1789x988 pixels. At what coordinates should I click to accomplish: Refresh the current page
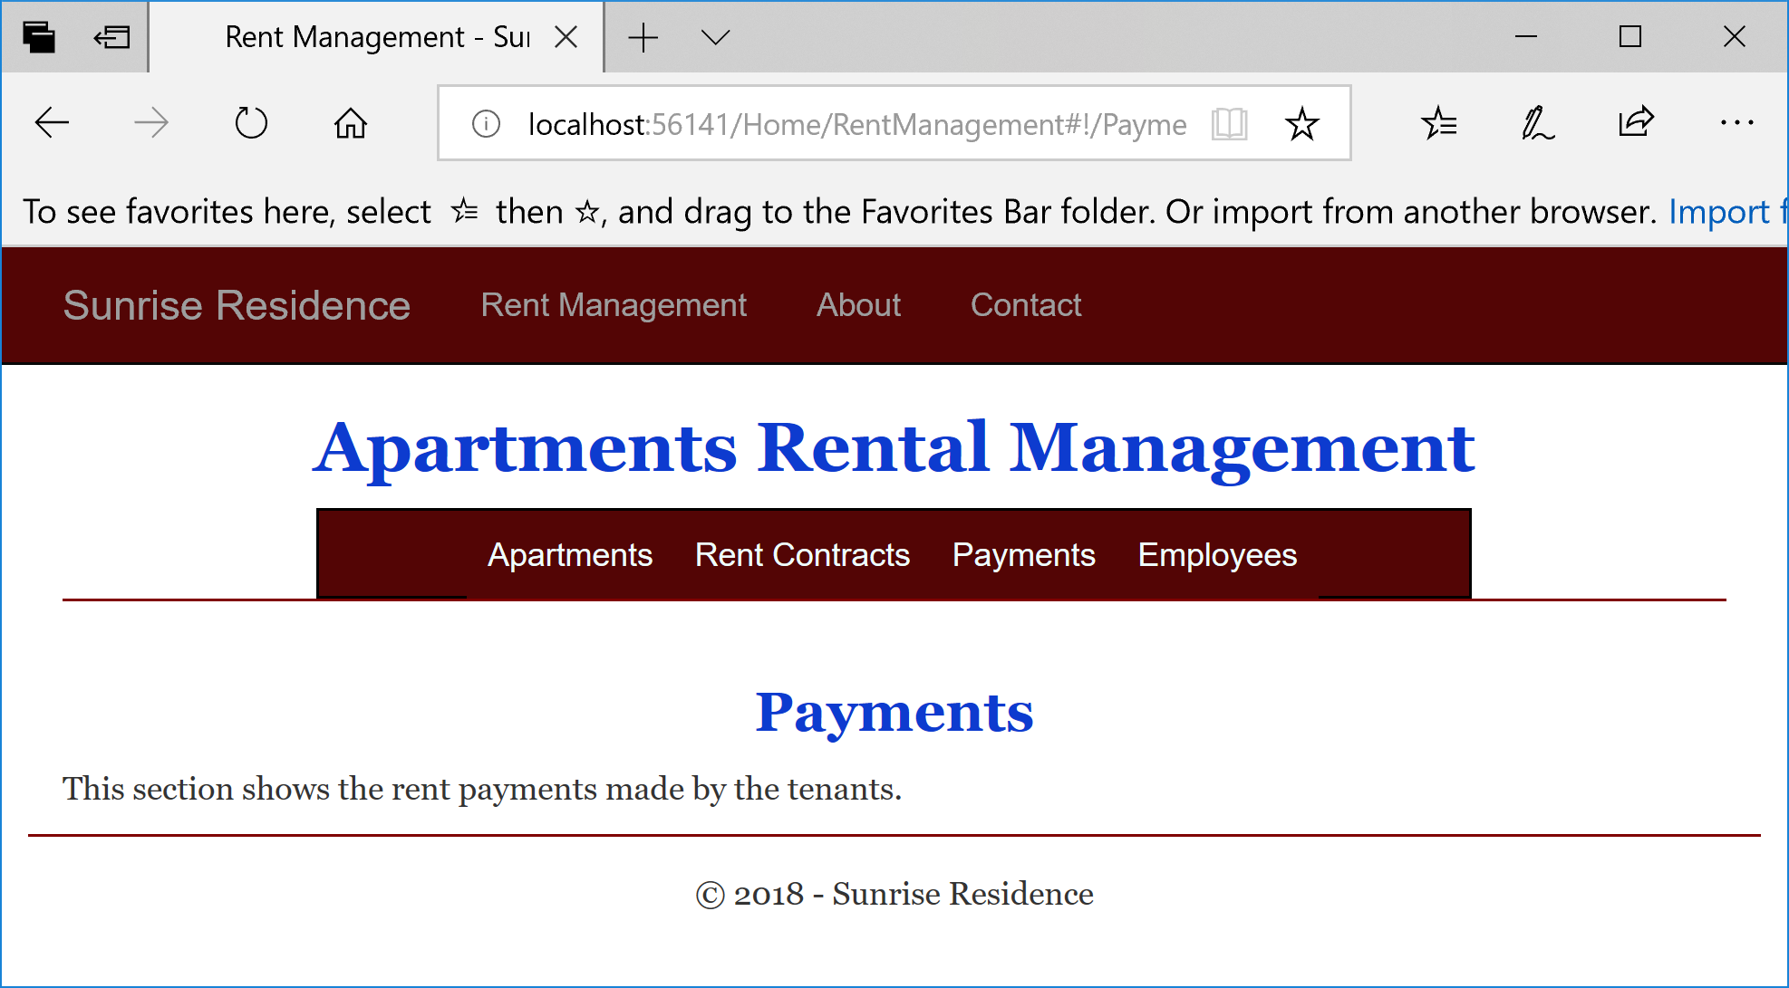click(x=251, y=122)
